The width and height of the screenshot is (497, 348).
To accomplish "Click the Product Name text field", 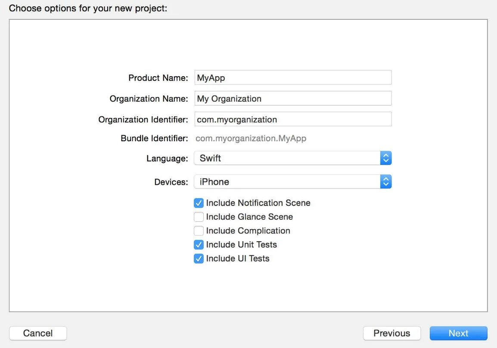I will click(x=293, y=78).
